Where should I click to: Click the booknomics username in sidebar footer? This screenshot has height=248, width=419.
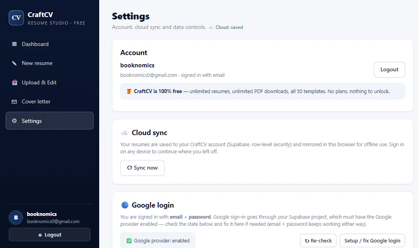[42, 214]
